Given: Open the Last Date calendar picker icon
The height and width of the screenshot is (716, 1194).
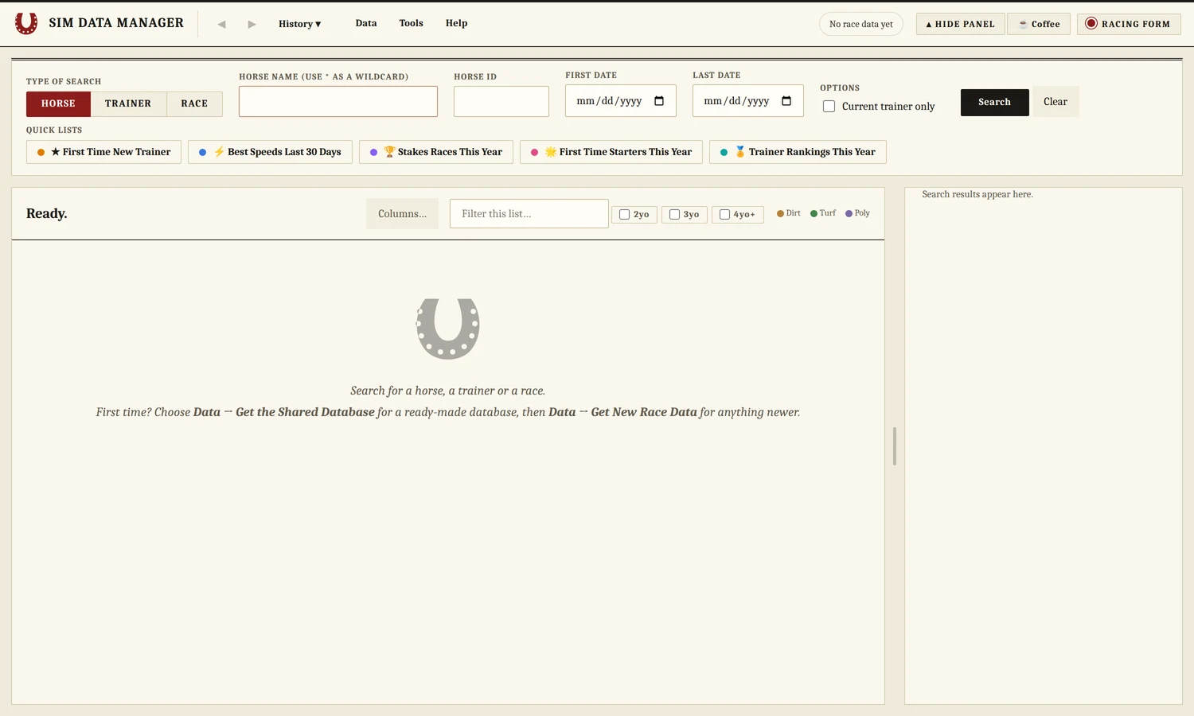Looking at the screenshot, I should [x=786, y=101].
